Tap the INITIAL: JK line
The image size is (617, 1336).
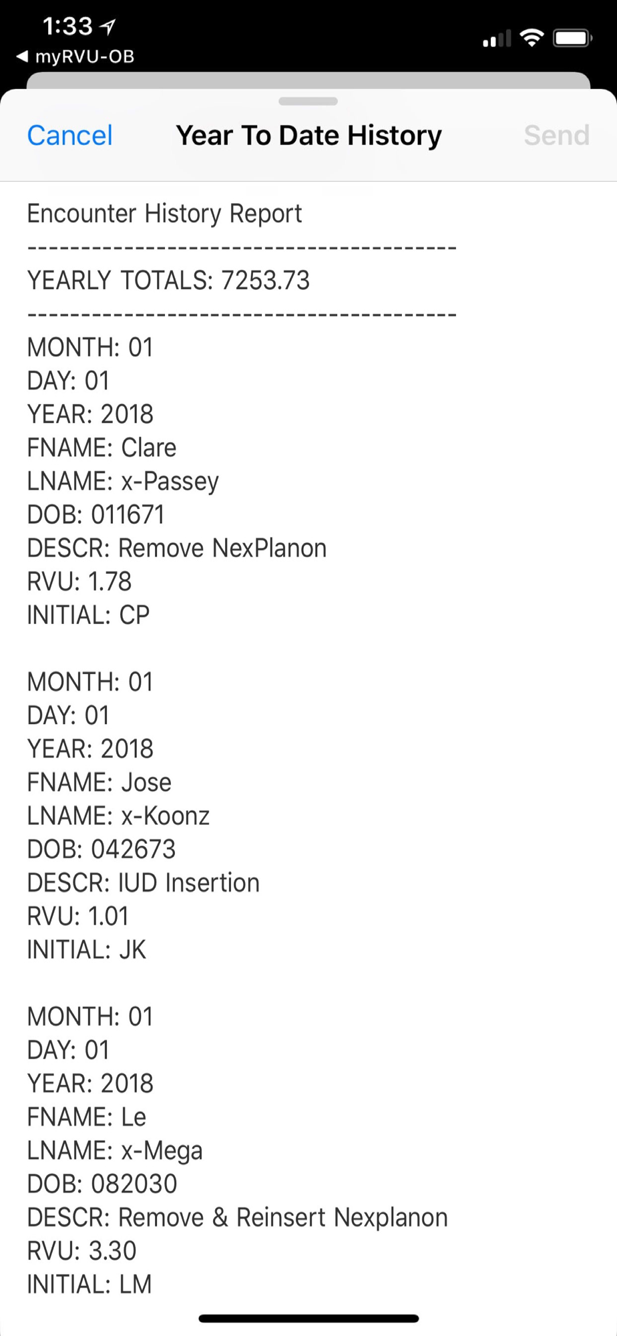pos(86,949)
